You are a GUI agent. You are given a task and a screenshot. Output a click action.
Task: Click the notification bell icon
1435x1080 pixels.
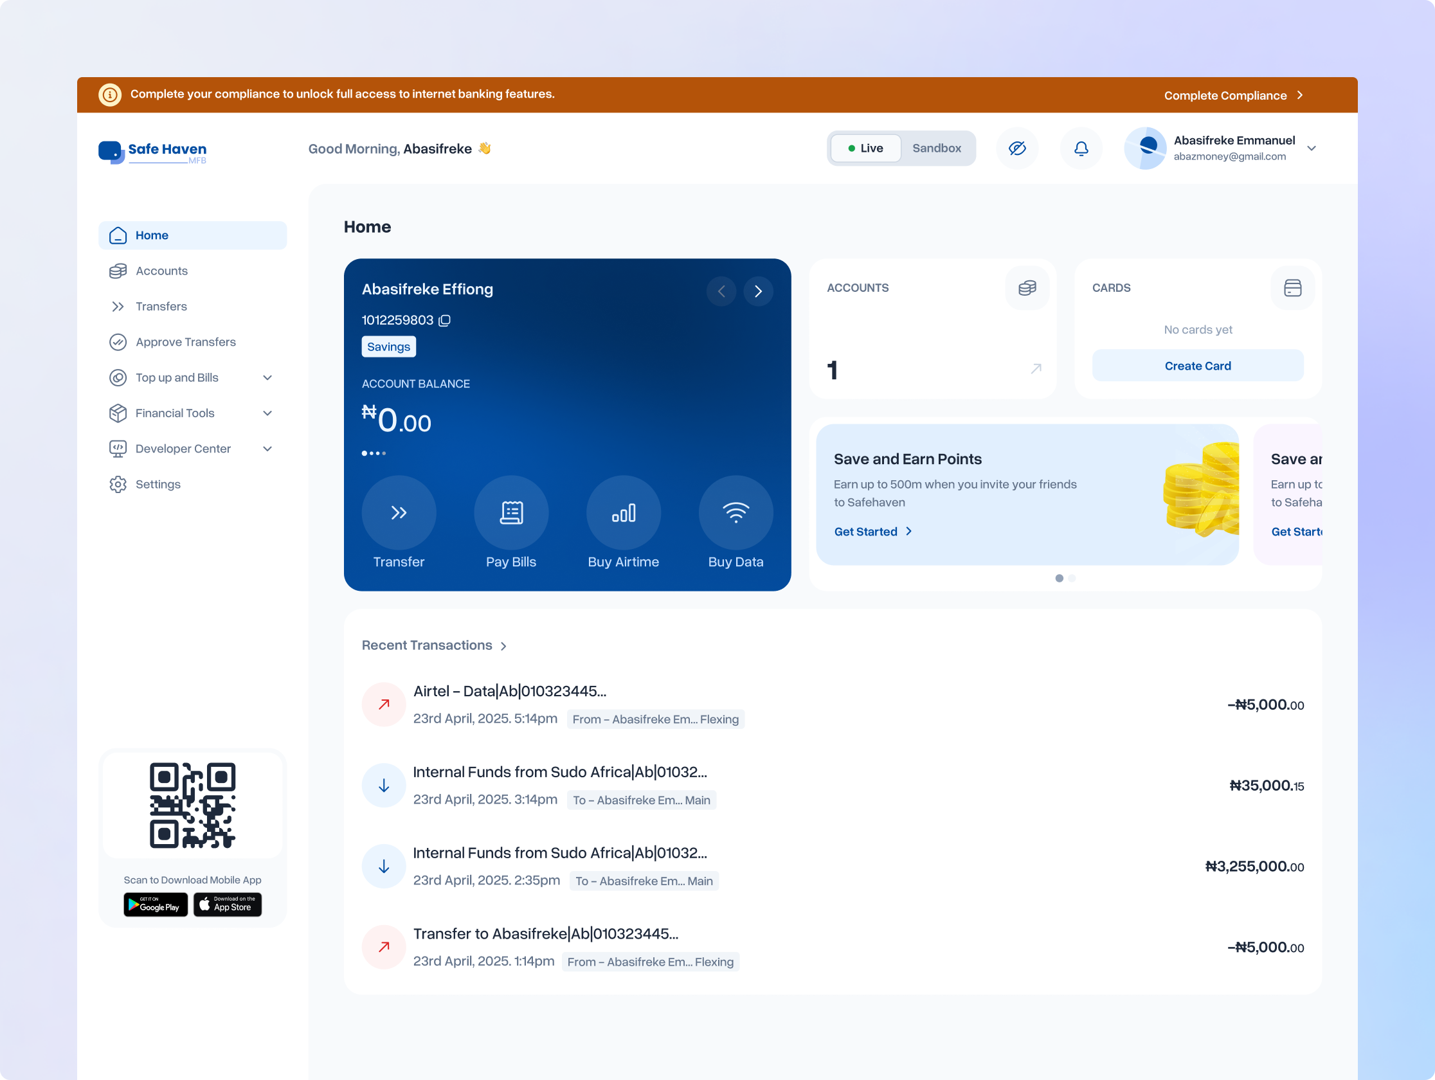(x=1081, y=148)
